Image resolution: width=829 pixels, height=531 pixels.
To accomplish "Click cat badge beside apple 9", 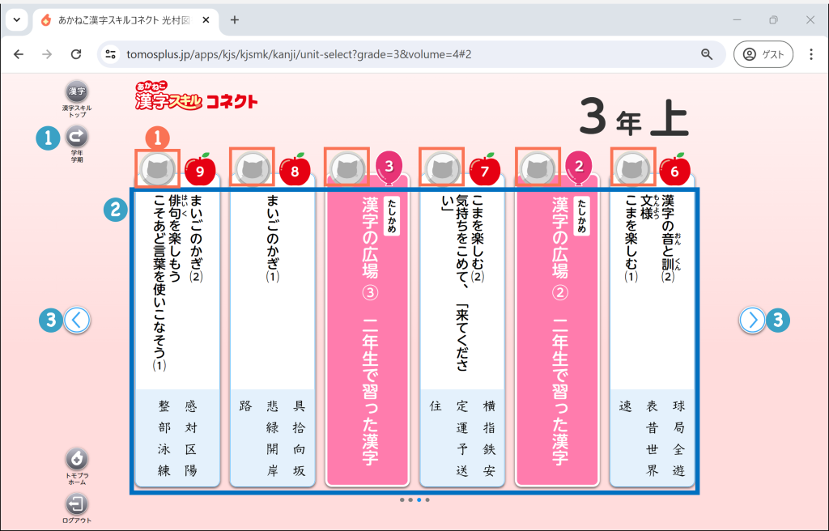I will [158, 168].
